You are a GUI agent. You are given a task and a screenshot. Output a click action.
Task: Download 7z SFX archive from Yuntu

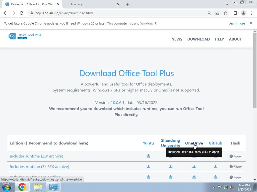148,166
